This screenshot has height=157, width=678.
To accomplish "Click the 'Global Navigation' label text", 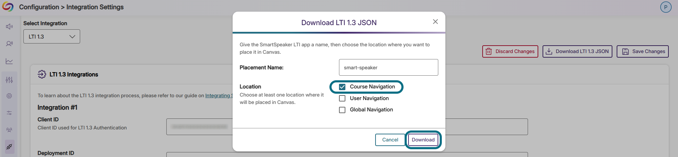I will 371,110.
